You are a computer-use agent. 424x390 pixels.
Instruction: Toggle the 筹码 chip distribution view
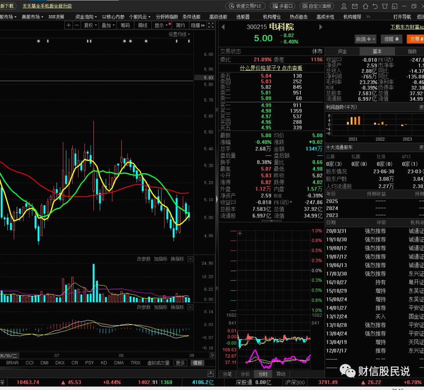[x=125, y=25]
